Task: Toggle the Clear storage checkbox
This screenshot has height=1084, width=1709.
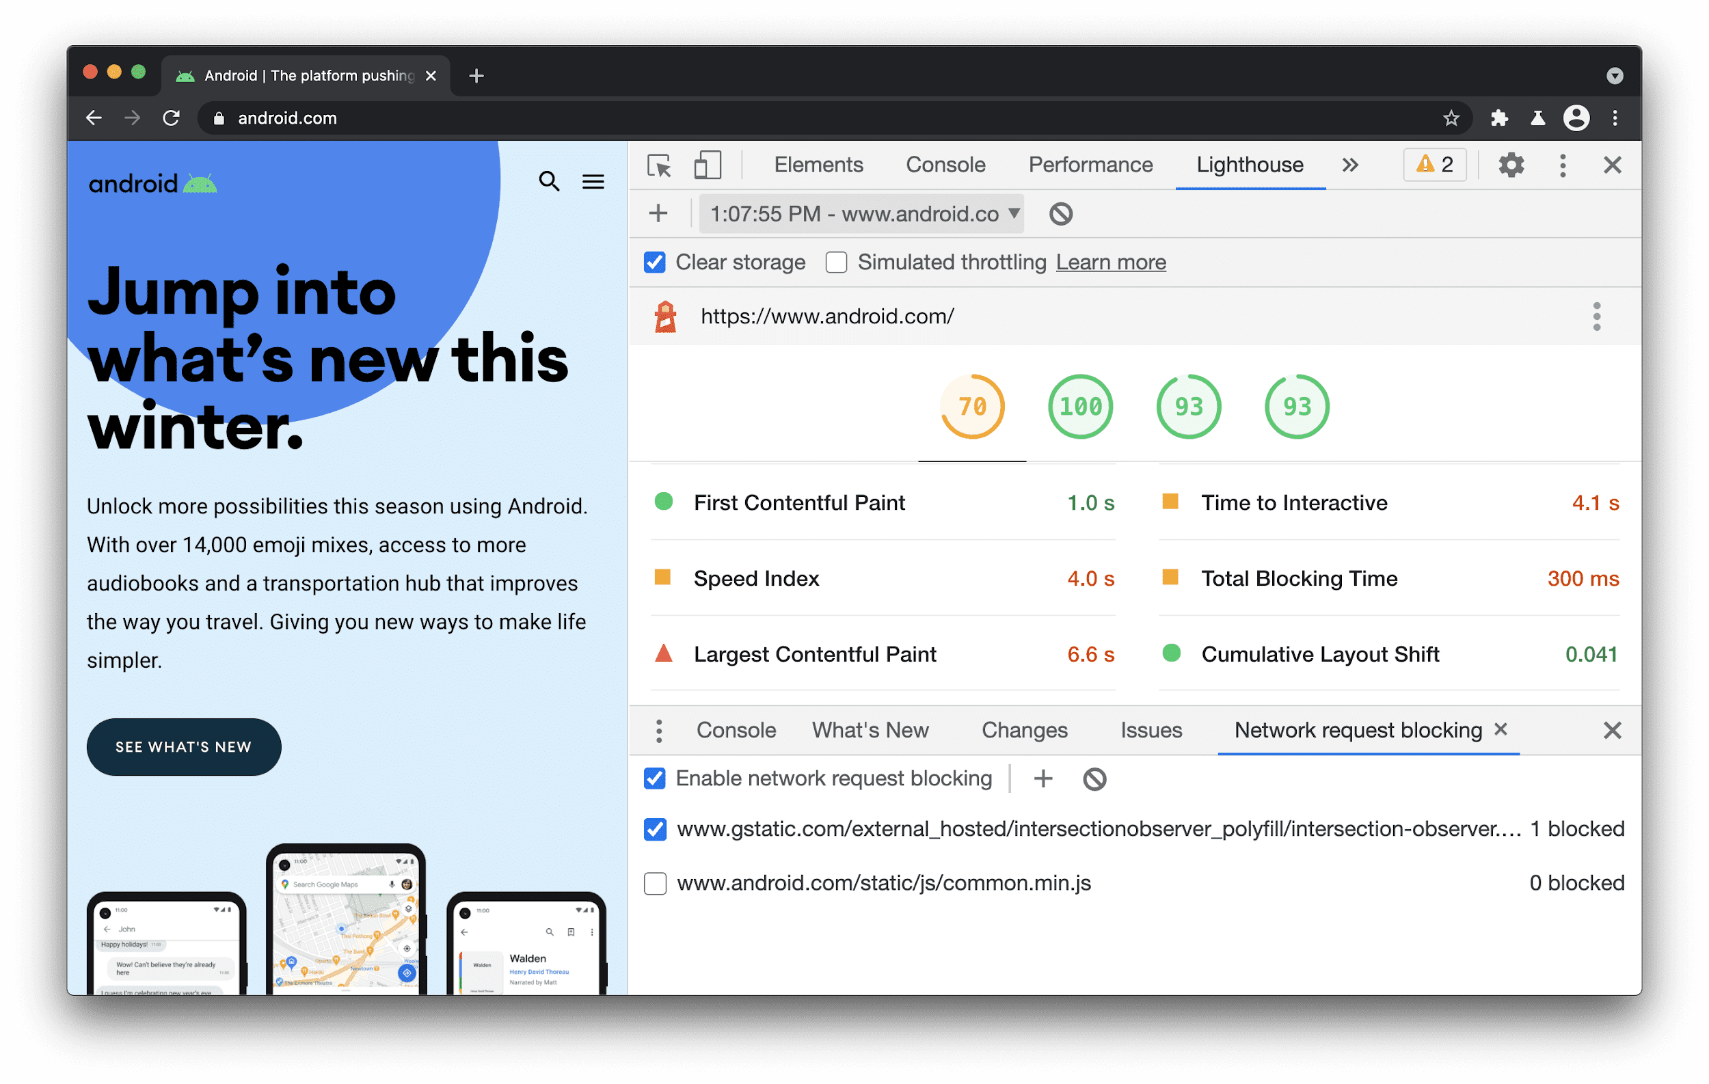Action: click(x=653, y=263)
